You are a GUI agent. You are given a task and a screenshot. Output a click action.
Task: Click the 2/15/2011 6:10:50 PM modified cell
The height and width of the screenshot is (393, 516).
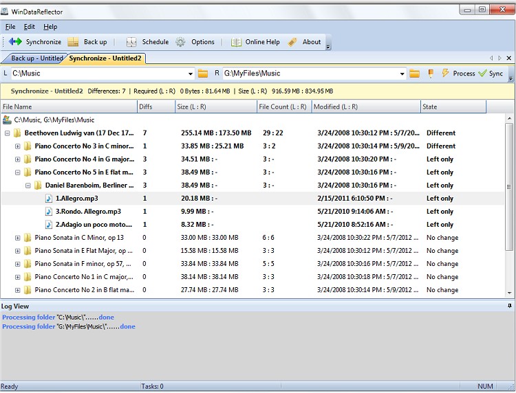coord(355,199)
